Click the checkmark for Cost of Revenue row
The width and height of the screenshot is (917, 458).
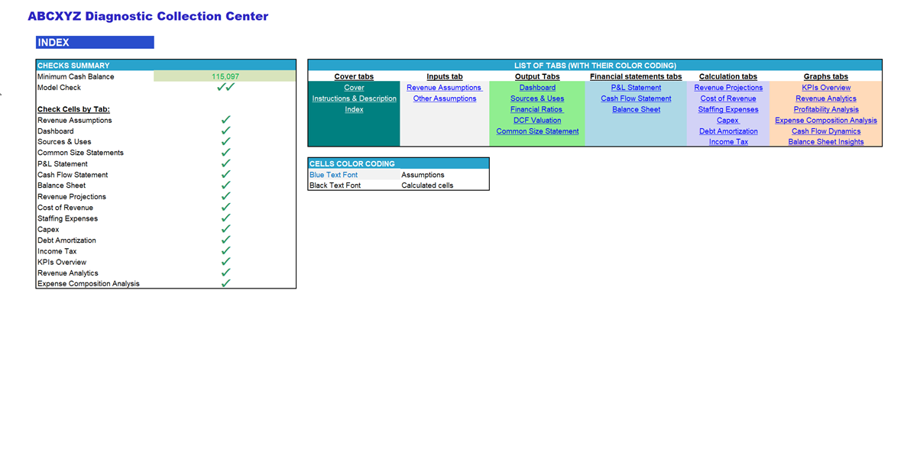(225, 208)
